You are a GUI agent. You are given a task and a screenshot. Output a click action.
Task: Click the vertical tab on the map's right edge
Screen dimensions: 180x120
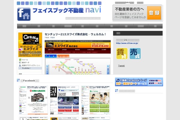(x=108, y=70)
